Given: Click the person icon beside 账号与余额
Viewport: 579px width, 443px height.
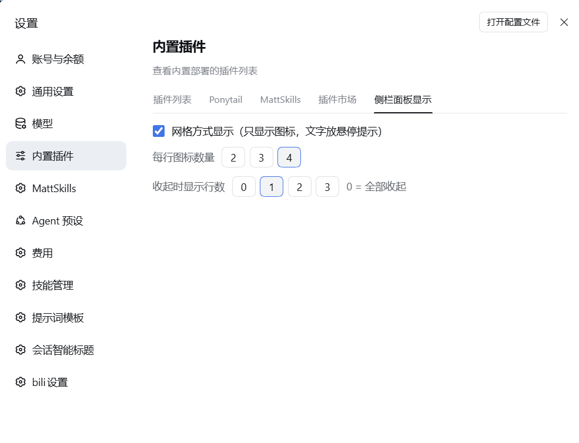Looking at the screenshot, I should tap(21, 59).
